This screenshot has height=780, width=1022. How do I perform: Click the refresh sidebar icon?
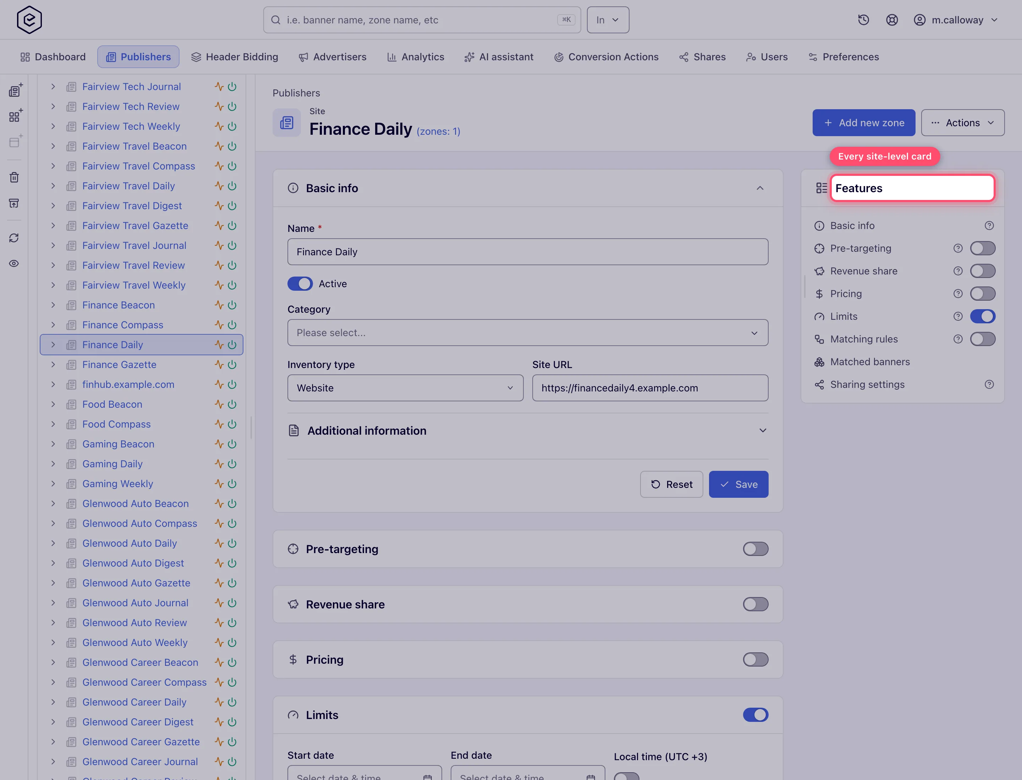click(15, 238)
